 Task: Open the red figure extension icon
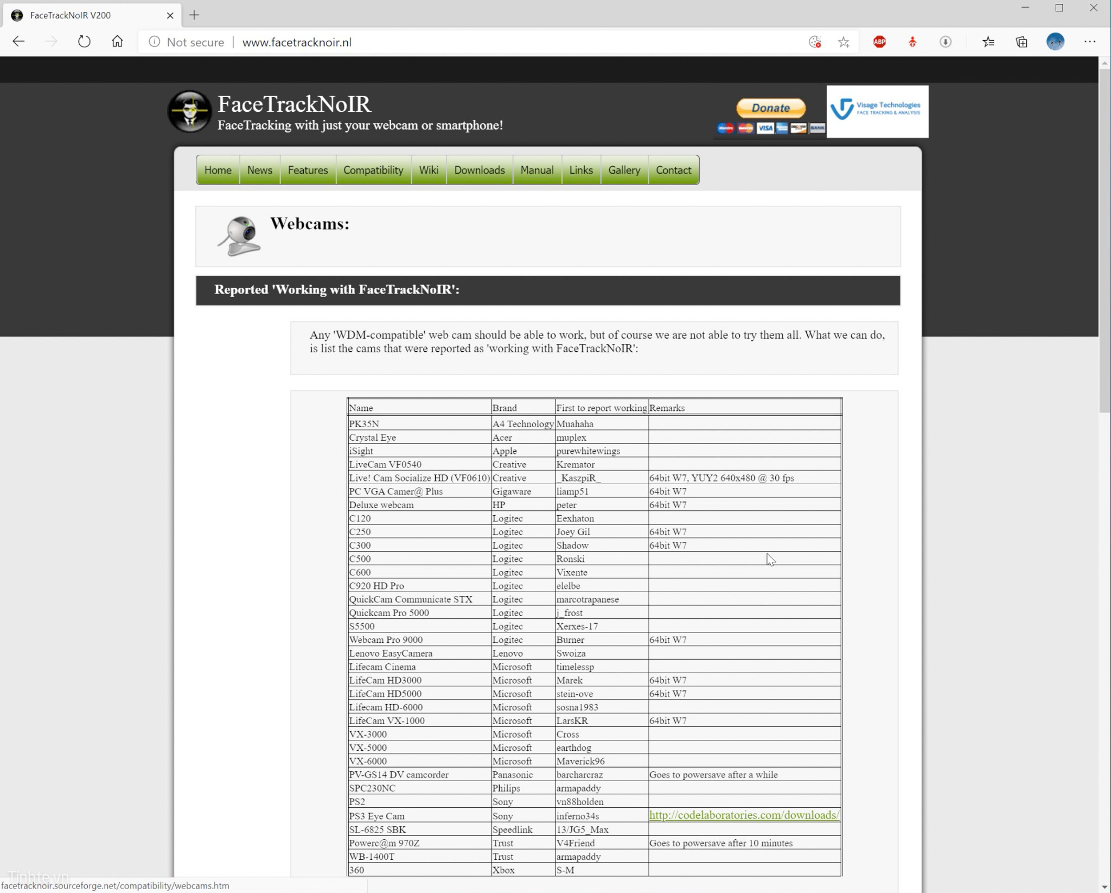click(912, 42)
